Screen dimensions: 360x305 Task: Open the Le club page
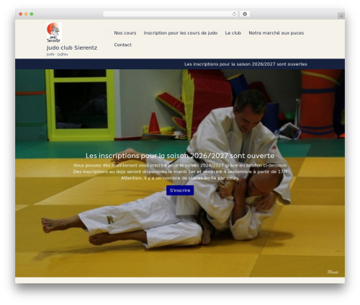click(x=233, y=33)
